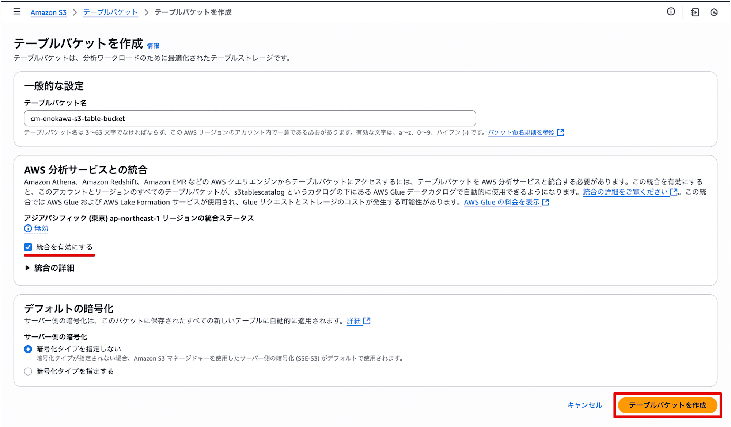The height and width of the screenshot is (427, 731).
Task: Click キャンセル button
Action: click(585, 405)
